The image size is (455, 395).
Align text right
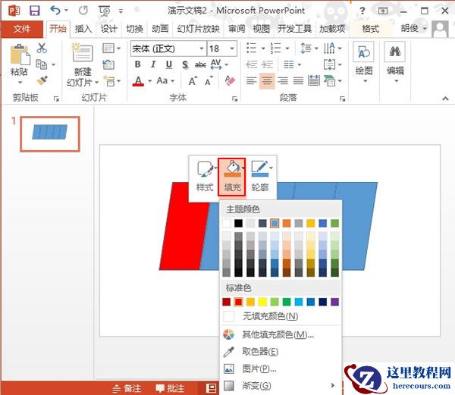(x=283, y=80)
